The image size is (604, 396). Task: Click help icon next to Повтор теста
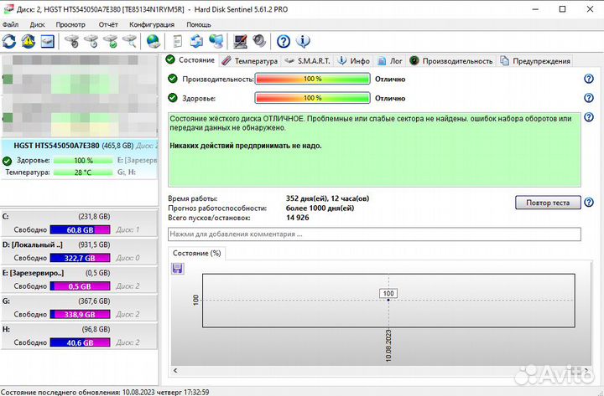[589, 203]
